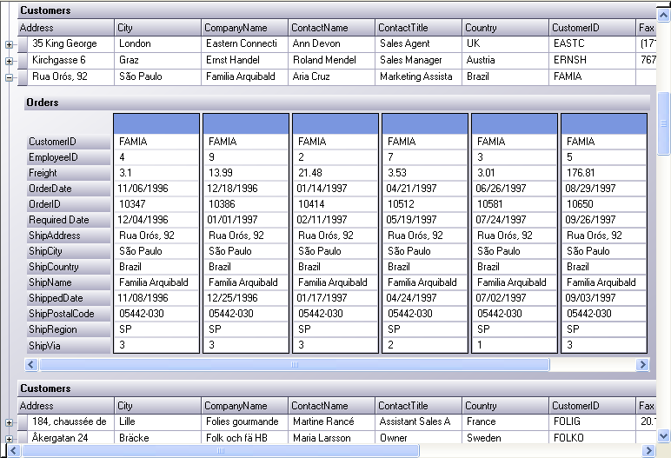
Task: Click right arrow of Orders horizontal scrollbar
Action: pos(643,365)
